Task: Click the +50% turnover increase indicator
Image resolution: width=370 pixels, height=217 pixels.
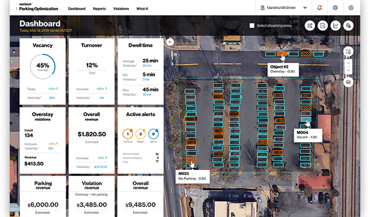Action: [x=102, y=89]
